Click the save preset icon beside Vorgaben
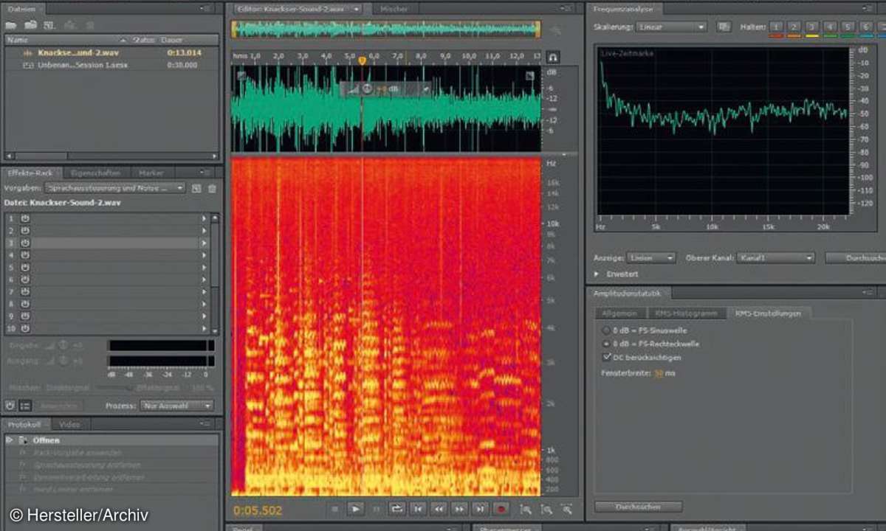This screenshot has height=531, width=886. 196,188
